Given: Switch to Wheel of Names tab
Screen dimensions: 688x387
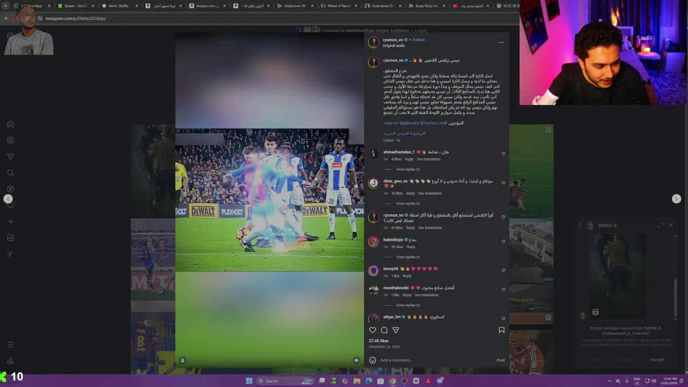Looking at the screenshot, I should click(x=339, y=6).
